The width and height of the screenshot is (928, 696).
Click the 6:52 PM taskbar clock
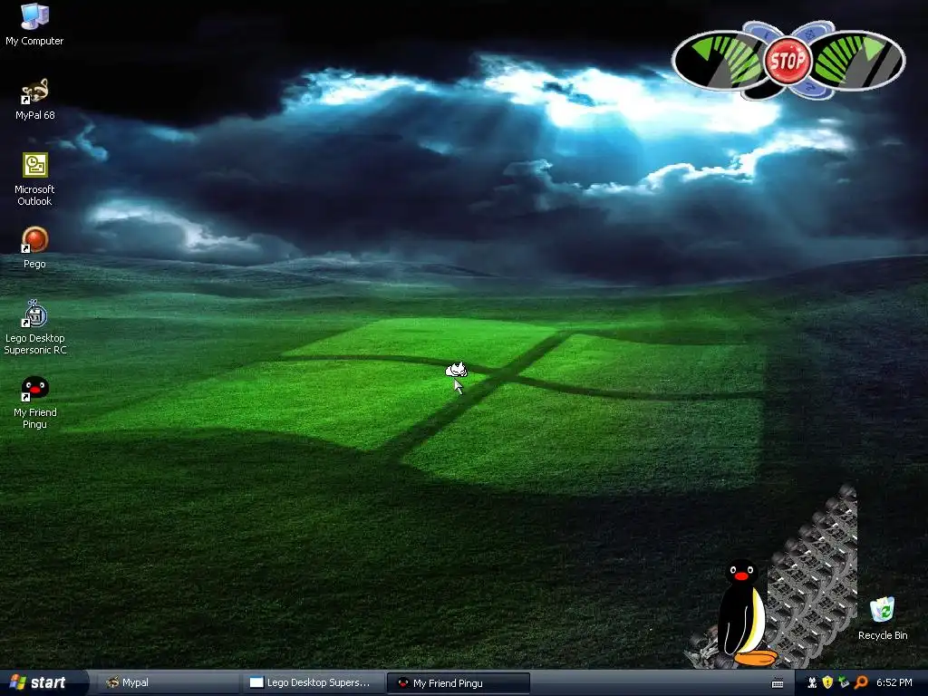point(894,683)
